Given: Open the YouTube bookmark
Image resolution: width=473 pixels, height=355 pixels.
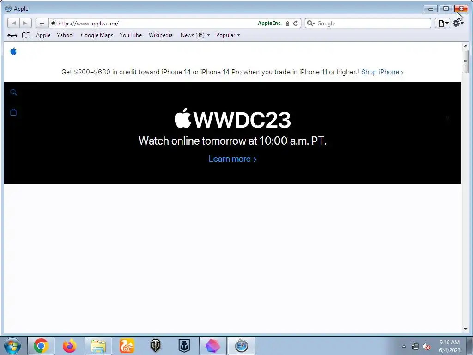Looking at the screenshot, I should pos(131,35).
